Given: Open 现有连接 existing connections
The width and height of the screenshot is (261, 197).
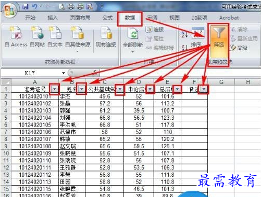Looking at the screenshot, I should tap(106, 37).
